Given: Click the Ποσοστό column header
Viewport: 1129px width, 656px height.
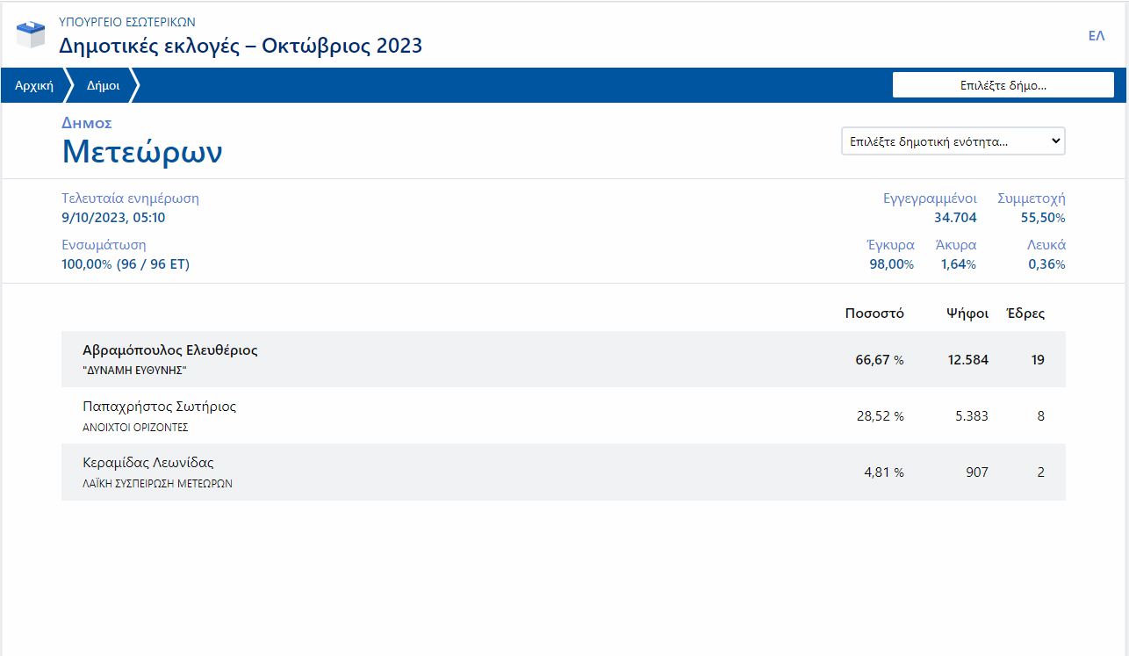Looking at the screenshot, I should click(874, 314).
